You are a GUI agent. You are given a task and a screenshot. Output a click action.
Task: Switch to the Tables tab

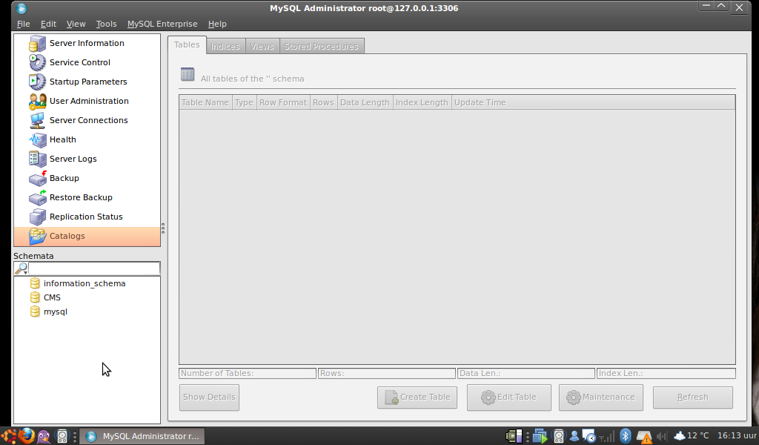pos(187,44)
